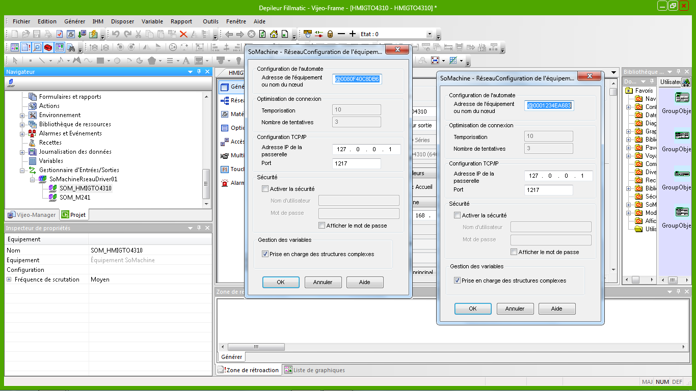This screenshot has height=391, width=696.
Task: Select the arrow pointer selection tool
Action: pyautogui.click(x=15, y=61)
